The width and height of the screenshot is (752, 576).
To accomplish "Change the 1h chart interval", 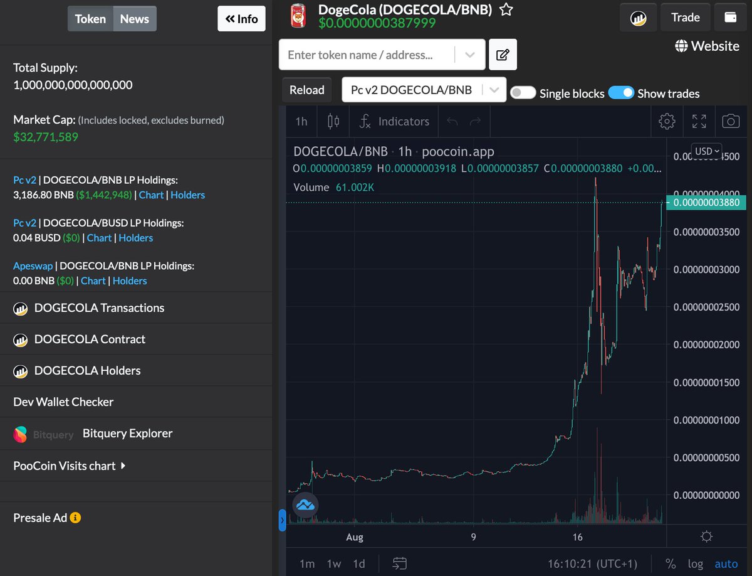I will (x=301, y=121).
